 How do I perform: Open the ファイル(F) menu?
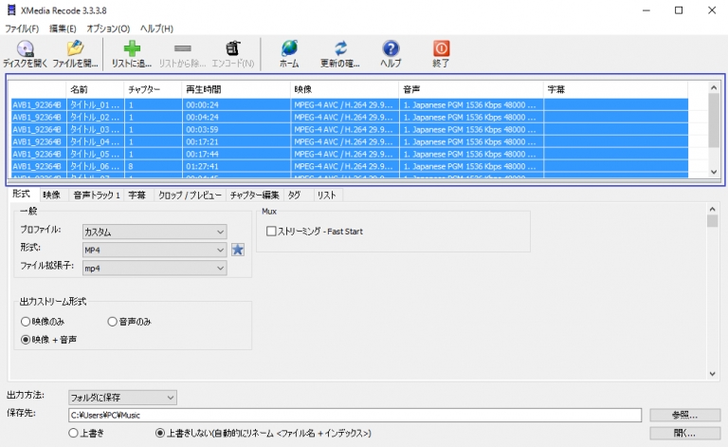click(x=22, y=28)
